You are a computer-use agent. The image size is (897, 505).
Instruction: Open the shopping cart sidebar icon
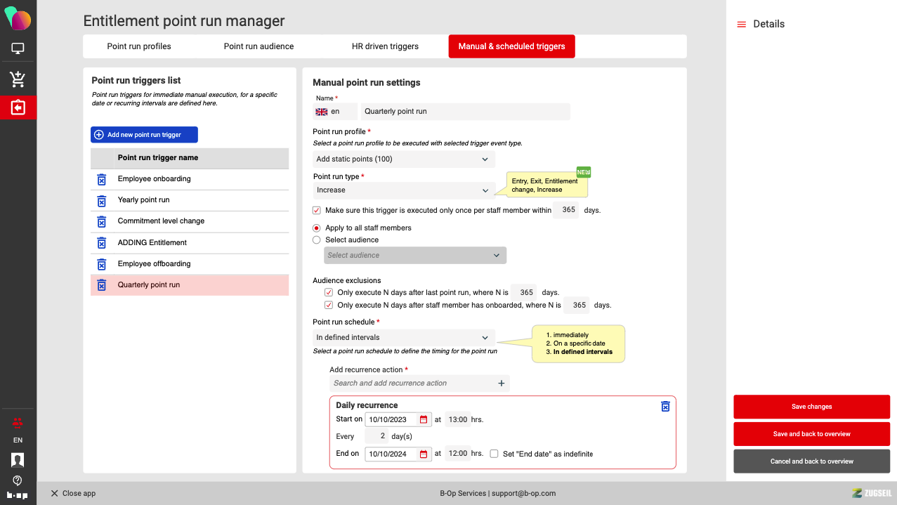18,79
